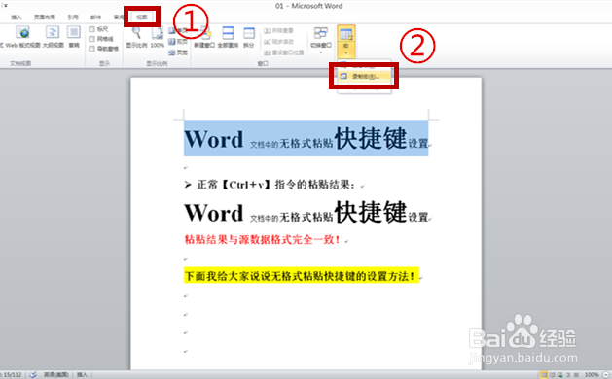The image size is (612, 379).
Task: Enable the 导航窗格 navigation pane checkbox
Action: (92, 49)
